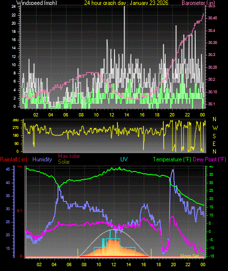Screen dimensions: 228x271
Task: Click the yellow sunrise tick near hour 07
Action: click(78, 253)
